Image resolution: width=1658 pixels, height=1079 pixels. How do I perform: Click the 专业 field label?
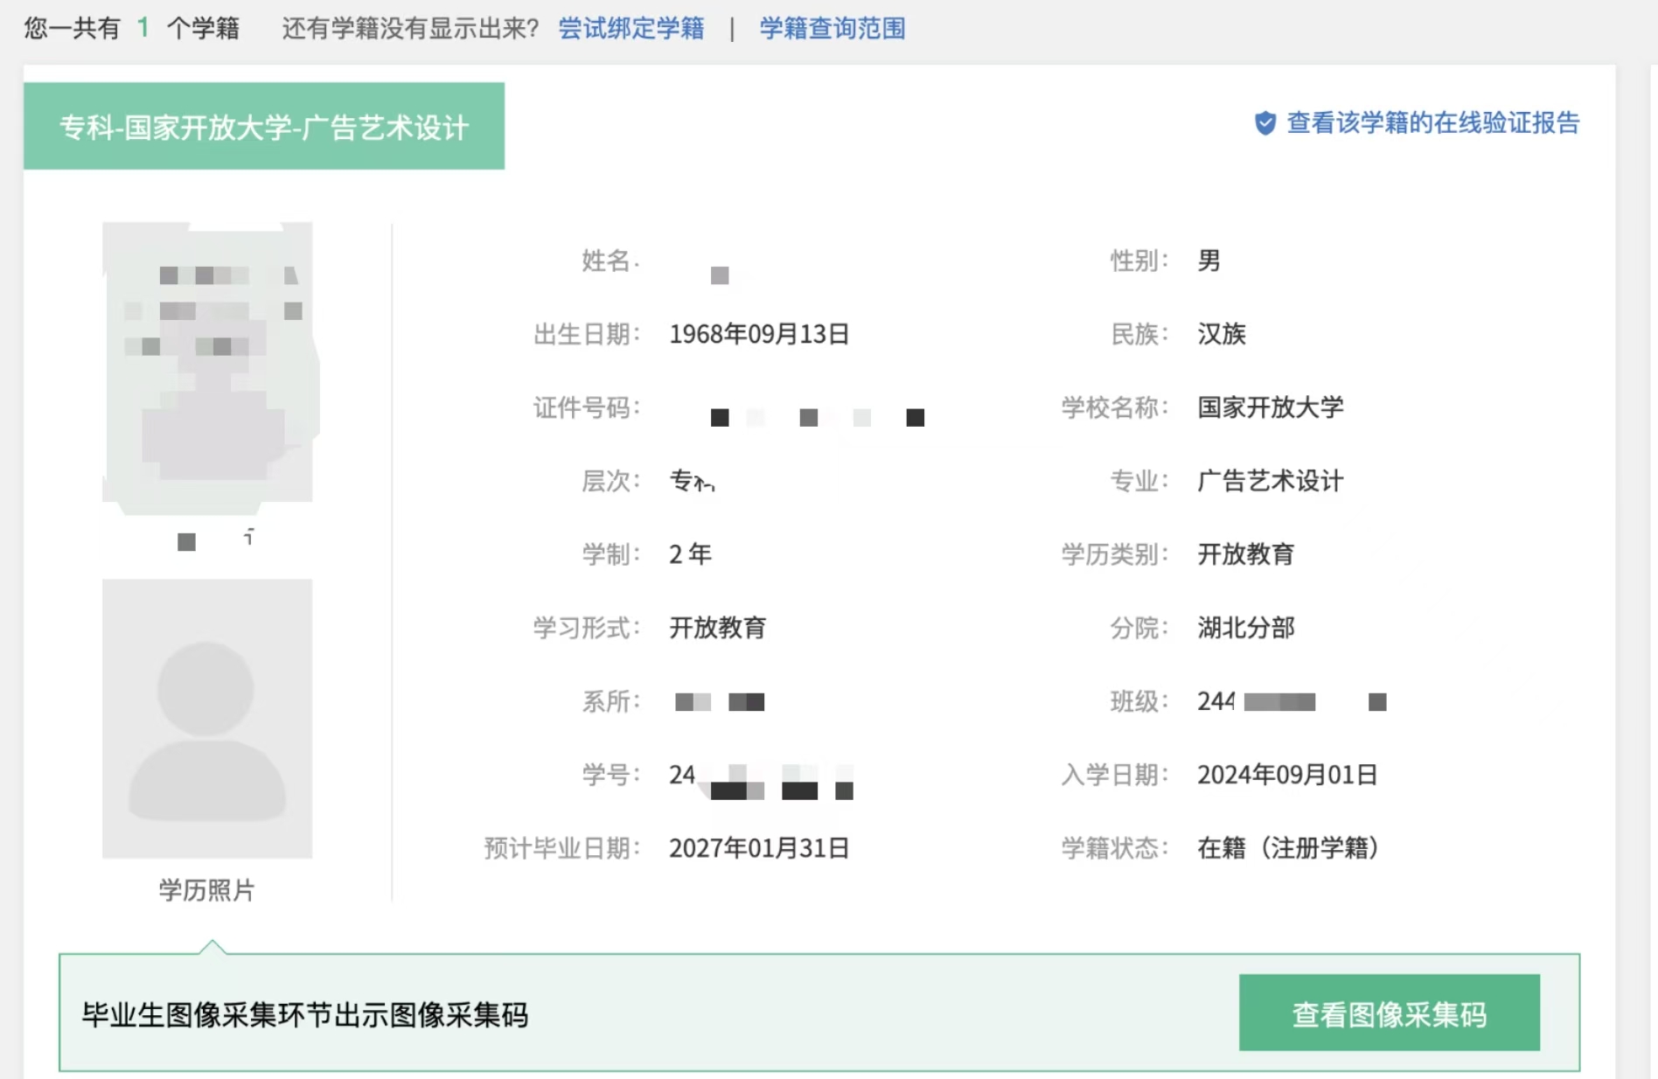coord(1139,481)
